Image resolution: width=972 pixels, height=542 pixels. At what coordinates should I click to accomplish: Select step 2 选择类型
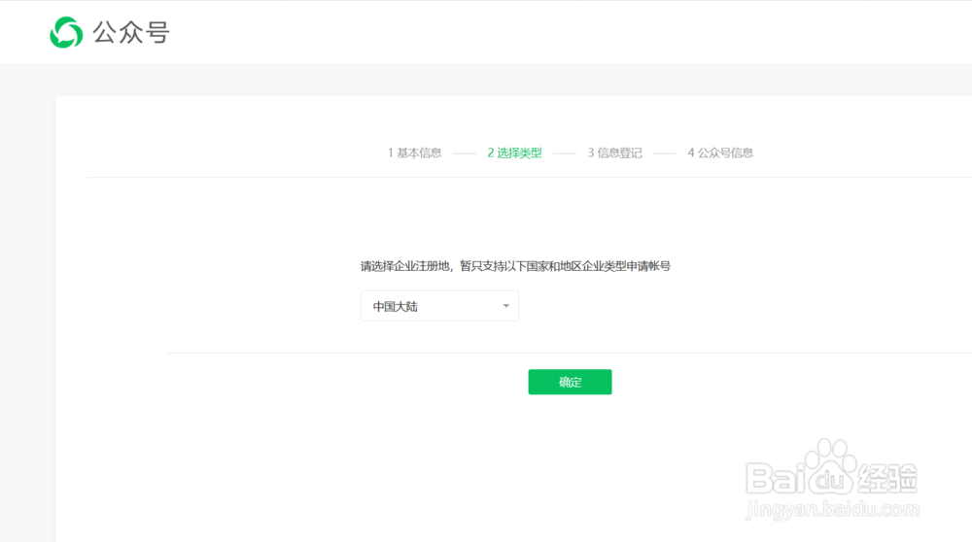coord(514,152)
